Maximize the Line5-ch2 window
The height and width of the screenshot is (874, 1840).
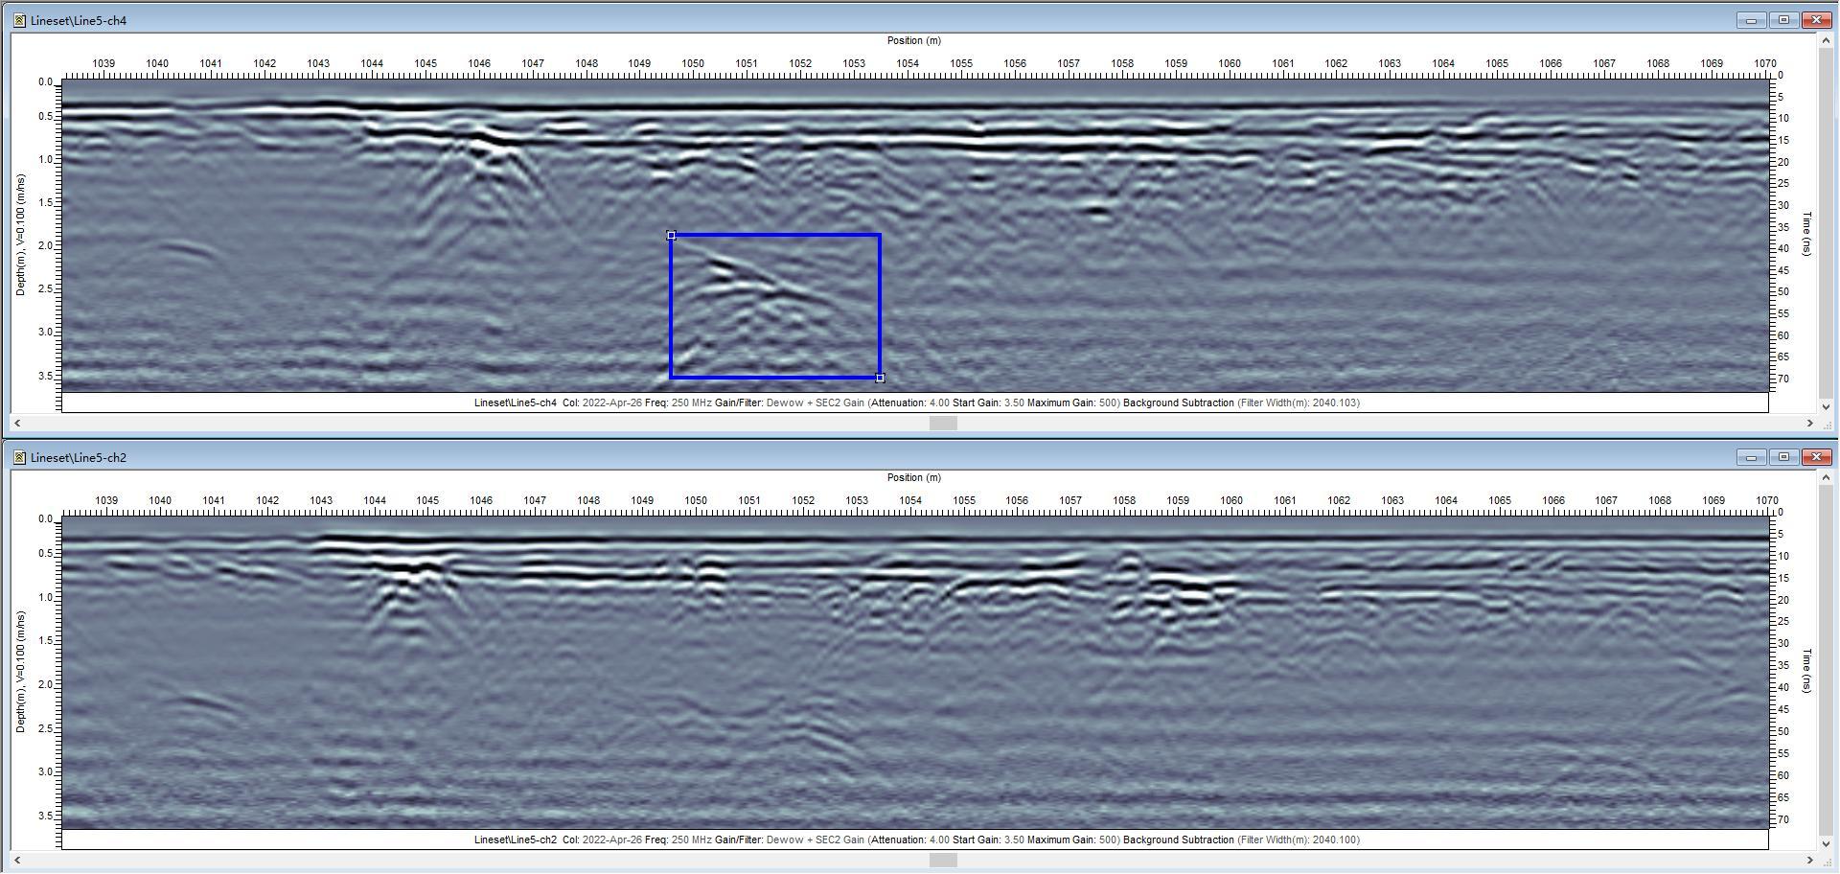point(1783,457)
